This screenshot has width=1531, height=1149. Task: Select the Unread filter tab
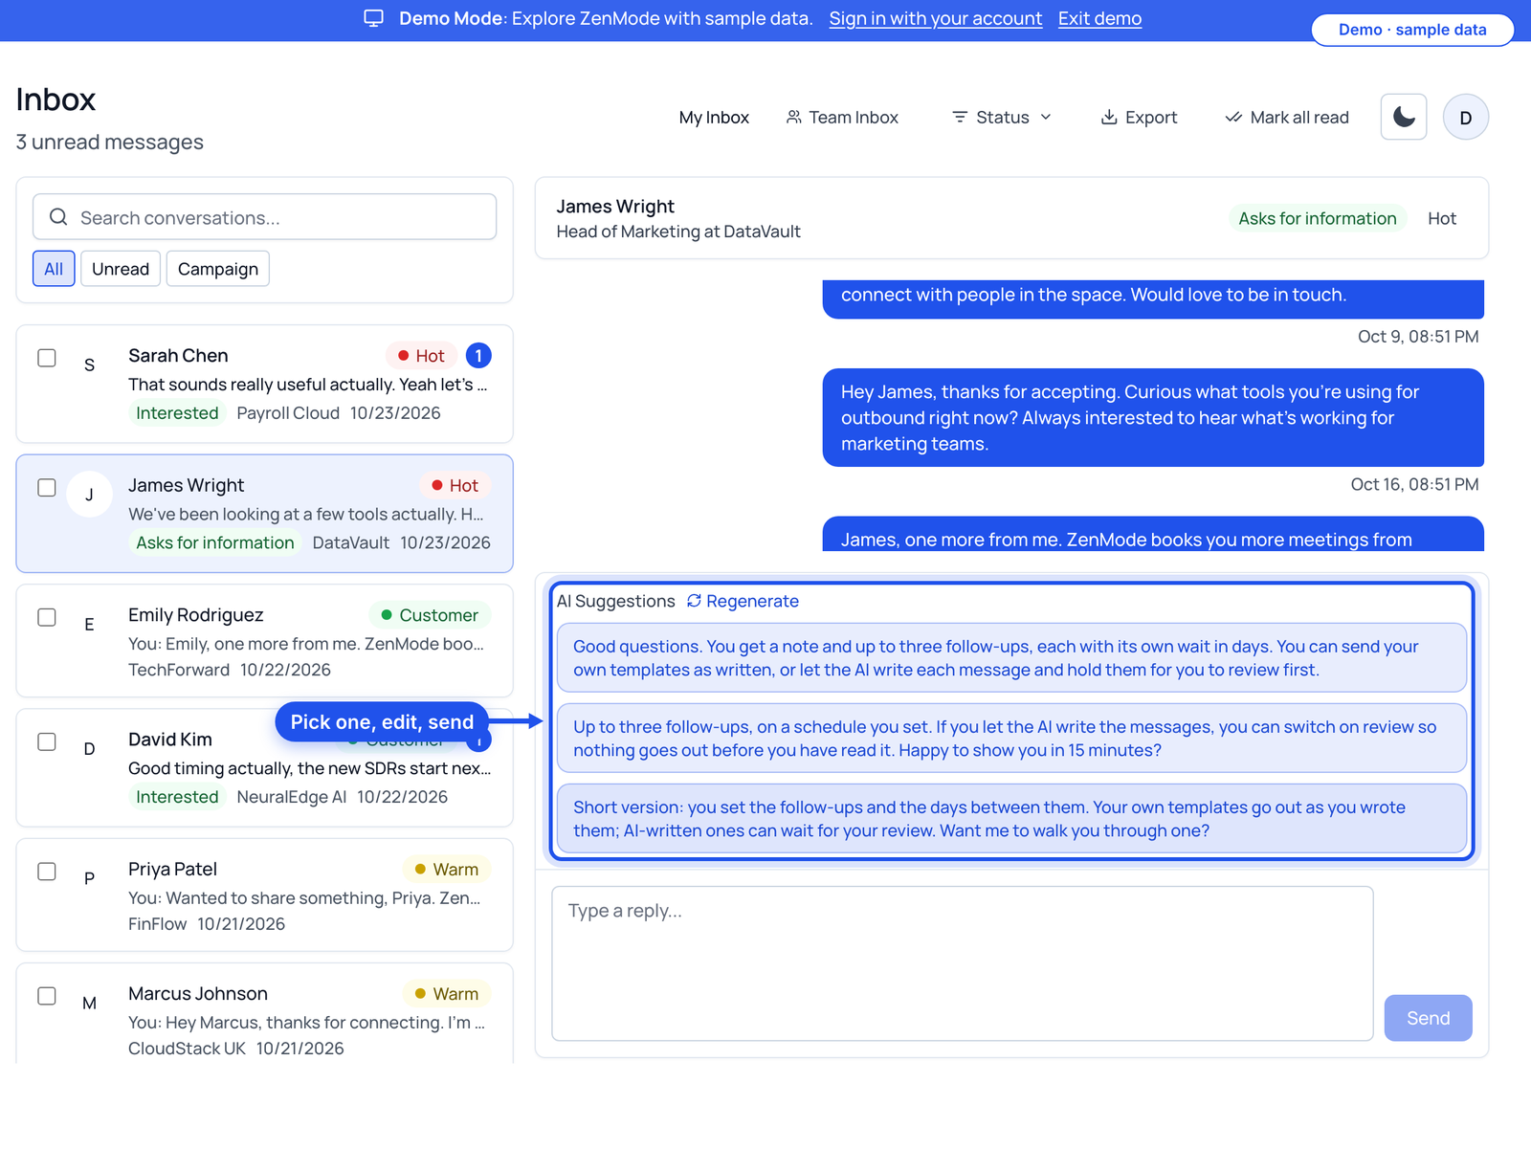pos(121,269)
